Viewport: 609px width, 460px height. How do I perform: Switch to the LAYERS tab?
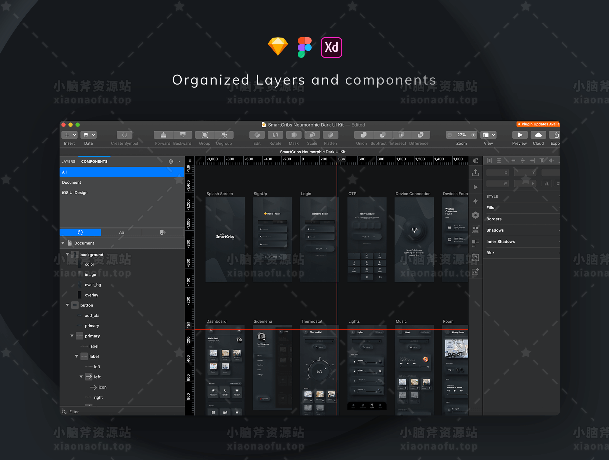click(x=68, y=162)
